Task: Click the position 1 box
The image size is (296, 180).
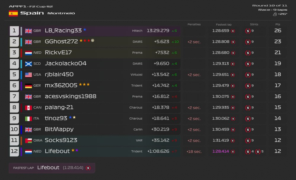Action: 14,31
